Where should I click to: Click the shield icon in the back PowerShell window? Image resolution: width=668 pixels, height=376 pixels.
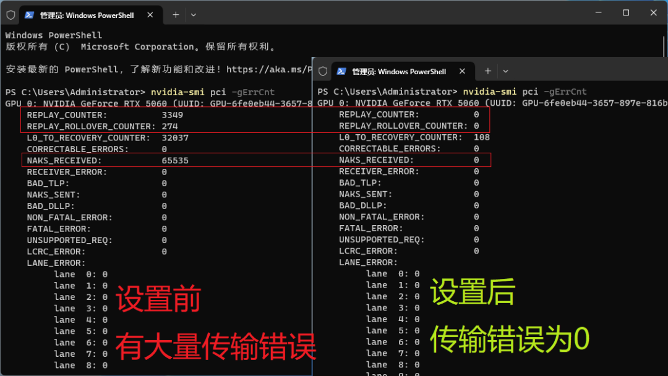[11, 15]
